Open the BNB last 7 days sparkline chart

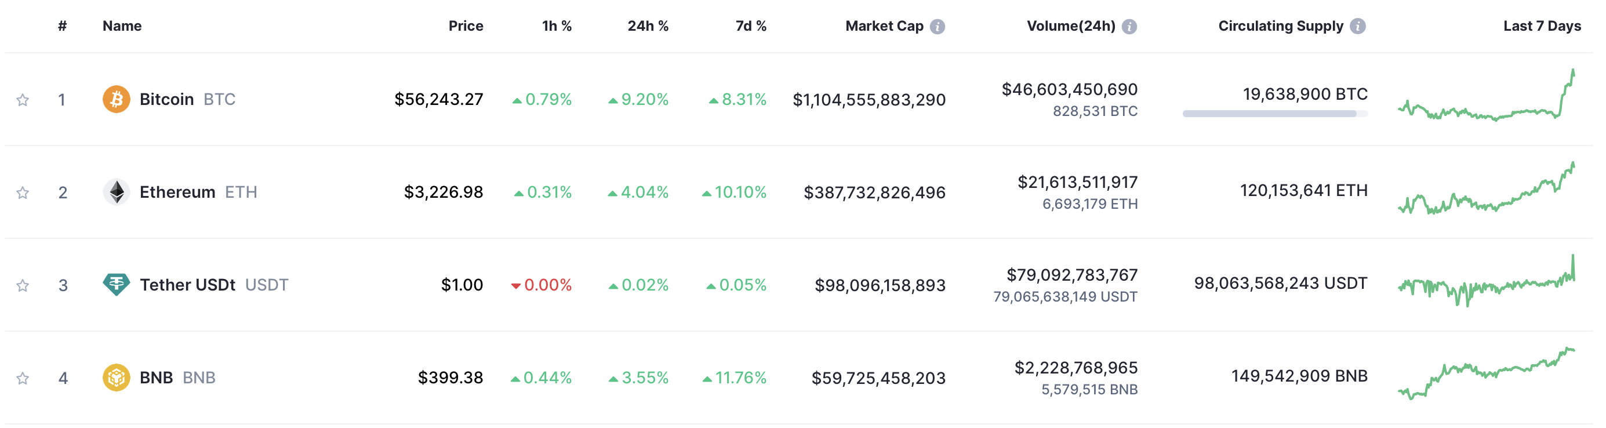(x=1485, y=374)
